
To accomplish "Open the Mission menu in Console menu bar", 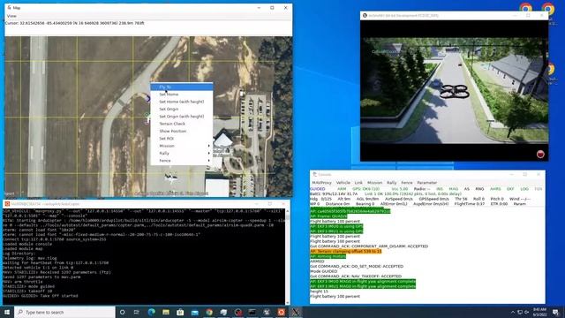I will pos(374,183).
